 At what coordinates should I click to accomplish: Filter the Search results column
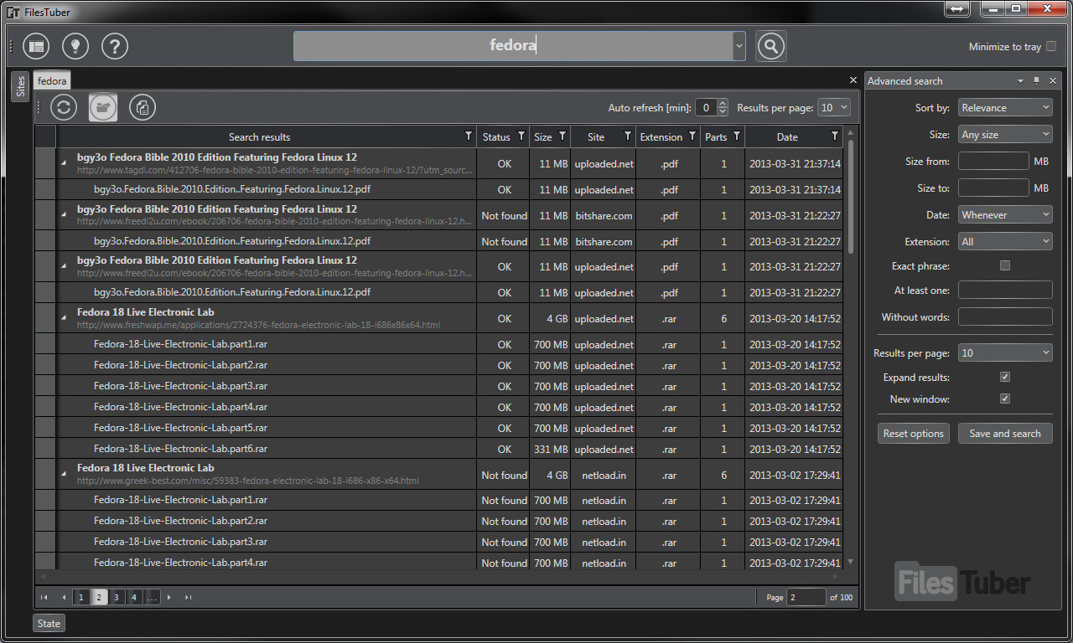click(x=469, y=136)
